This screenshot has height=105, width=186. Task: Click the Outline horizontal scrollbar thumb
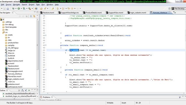click(15, 99)
